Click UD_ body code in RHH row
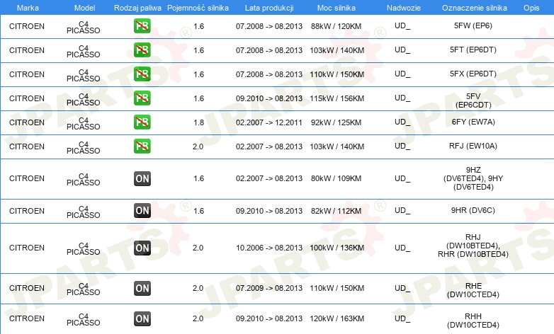The height and width of the screenshot is (334, 554). 402,319
